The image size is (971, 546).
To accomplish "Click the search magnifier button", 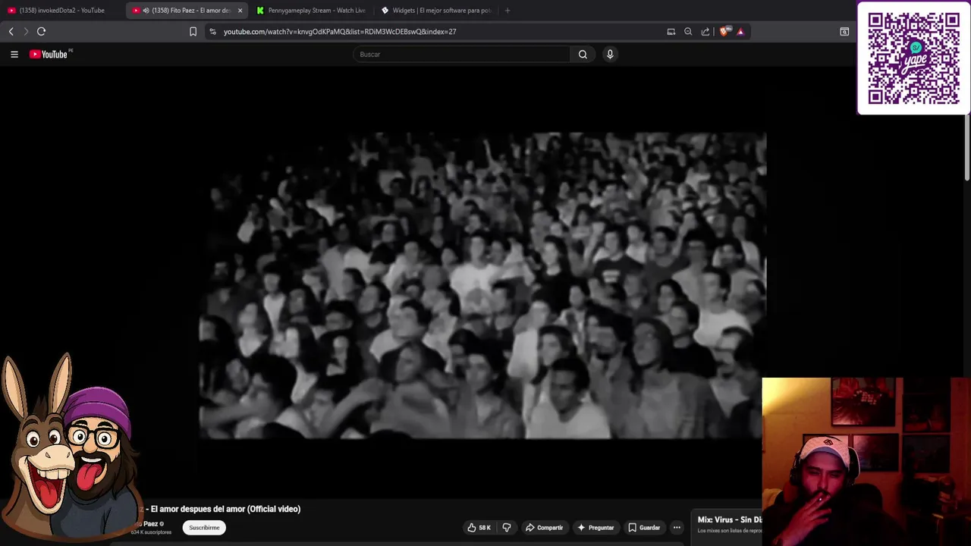I will tap(583, 54).
